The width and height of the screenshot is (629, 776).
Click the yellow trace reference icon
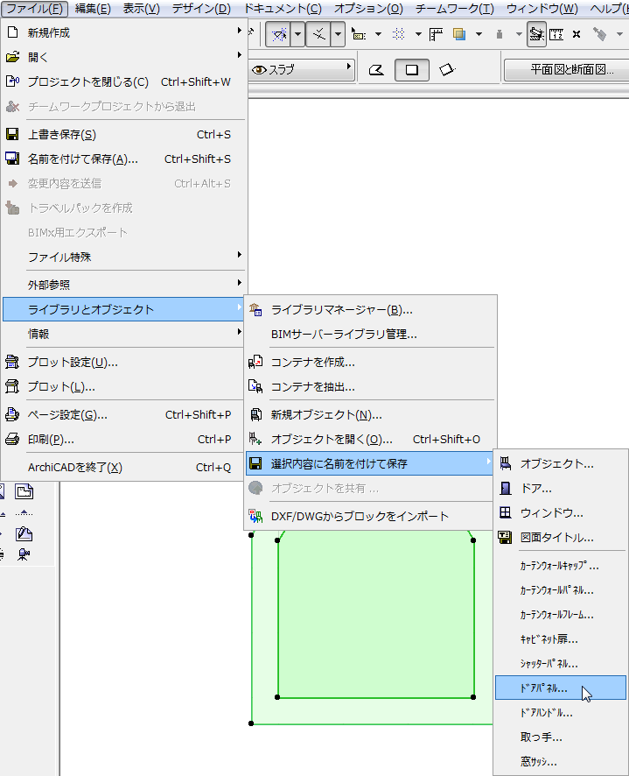[x=459, y=34]
